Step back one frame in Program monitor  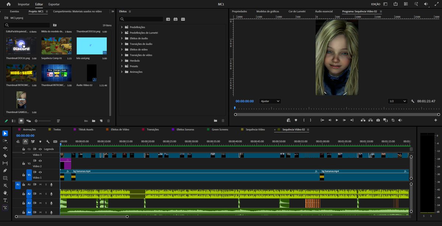pyautogui.click(x=330, y=120)
